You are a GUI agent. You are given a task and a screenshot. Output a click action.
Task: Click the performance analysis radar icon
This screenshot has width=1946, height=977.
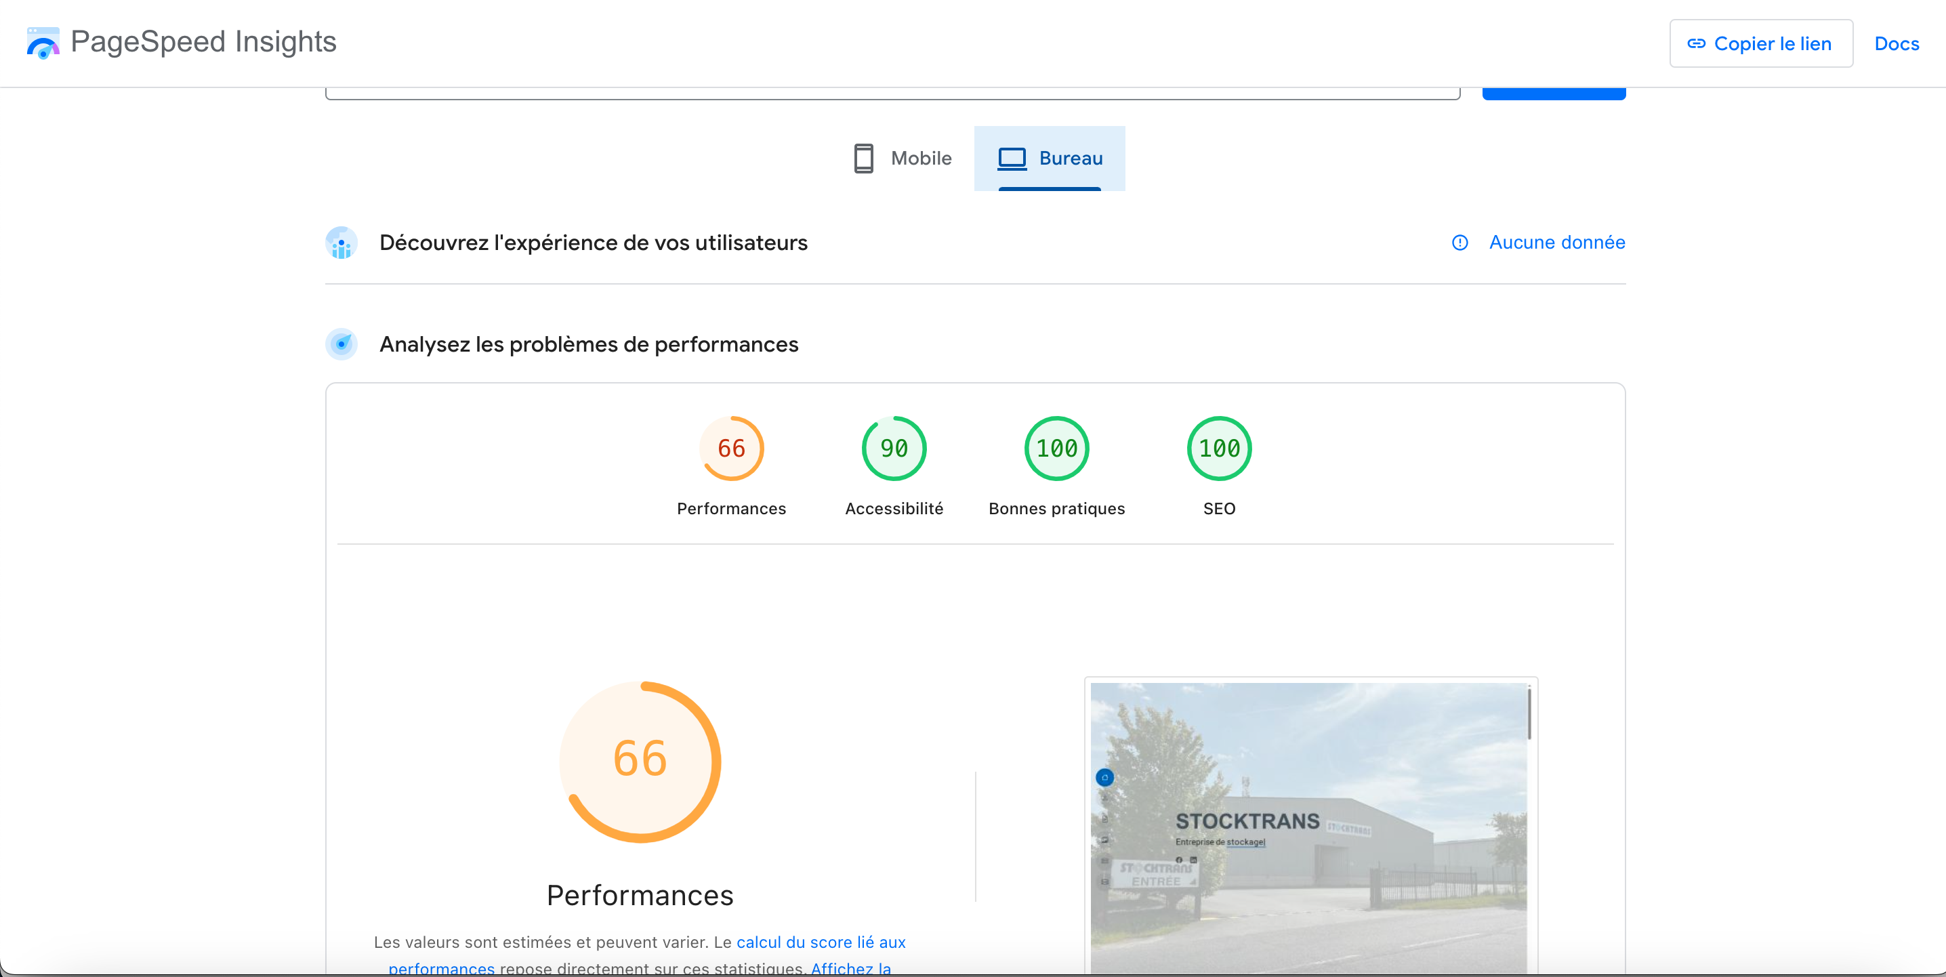tap(341, 345)
